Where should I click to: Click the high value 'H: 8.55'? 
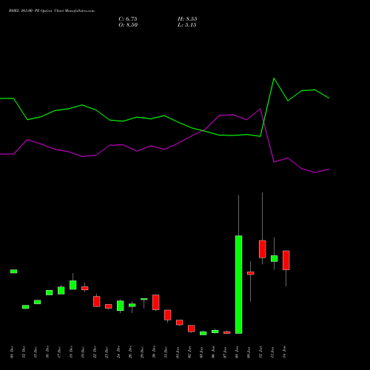click(x=187, y=19)
